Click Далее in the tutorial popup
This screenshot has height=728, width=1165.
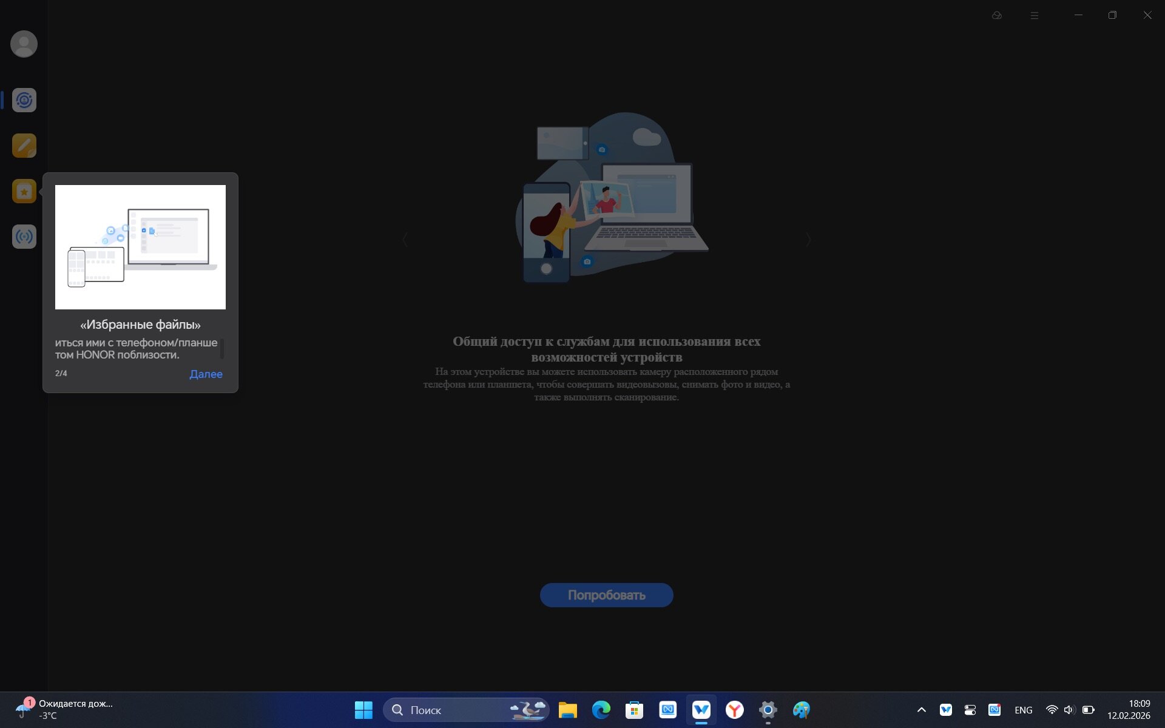coord(206,374)
